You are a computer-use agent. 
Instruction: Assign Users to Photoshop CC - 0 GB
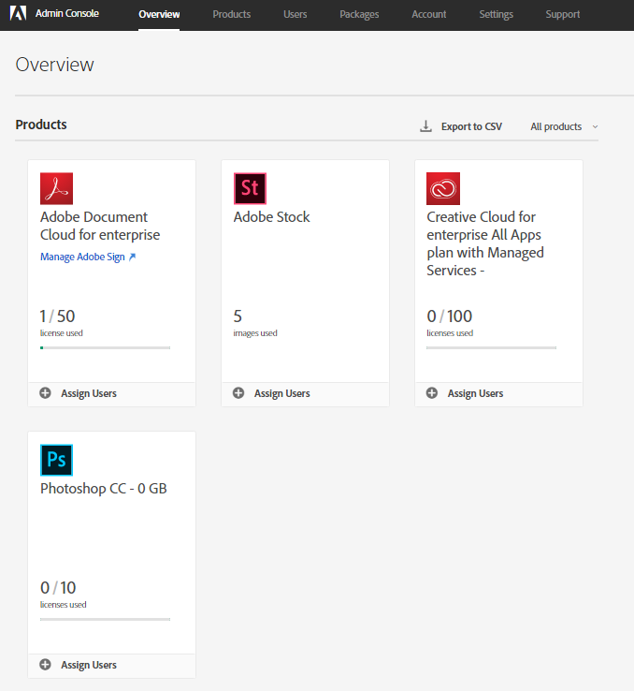tap(89, 665)
